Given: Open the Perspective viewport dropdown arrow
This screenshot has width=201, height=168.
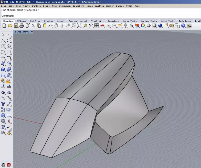Looking at the screenshot, I should [32, 32].
